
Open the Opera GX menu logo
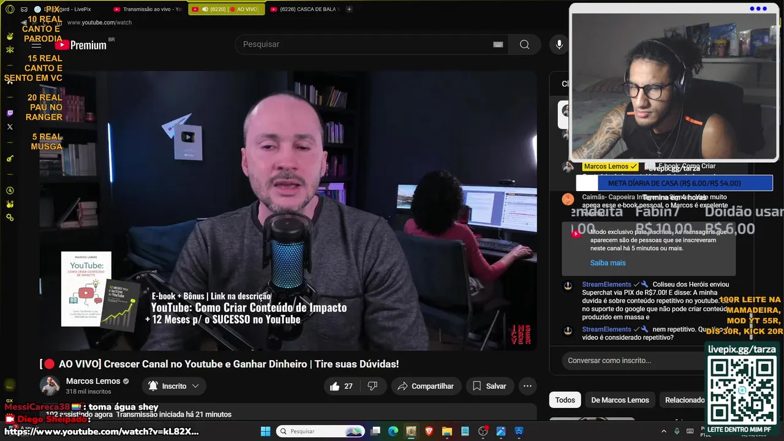click(9, 9)
